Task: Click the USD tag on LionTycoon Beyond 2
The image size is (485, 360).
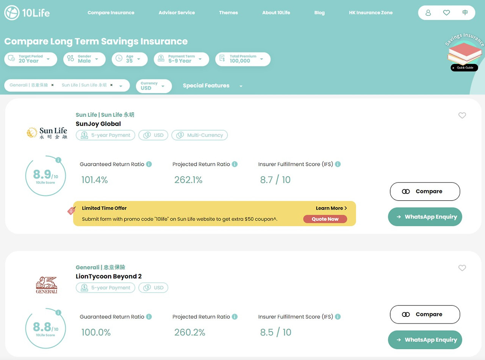Action: [x=153, y=288]
